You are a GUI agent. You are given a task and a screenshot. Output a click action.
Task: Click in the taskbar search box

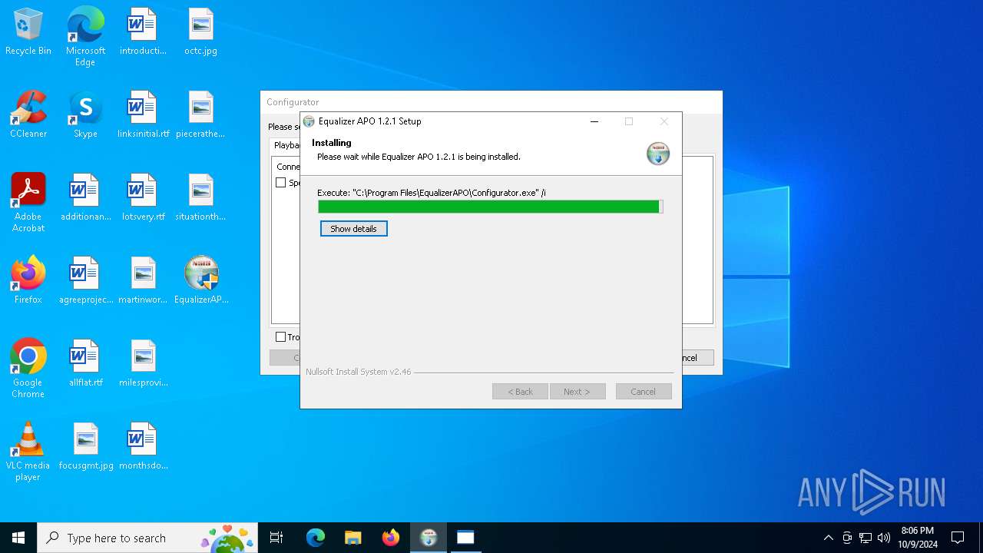tap(147, 538)
